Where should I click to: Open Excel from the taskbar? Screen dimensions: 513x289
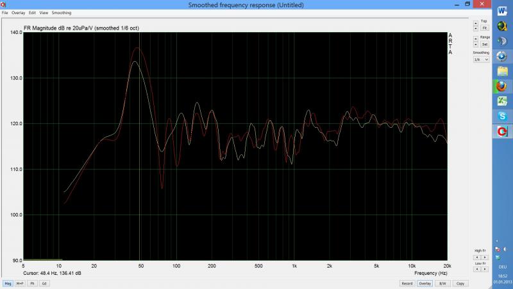pos(502,101)
